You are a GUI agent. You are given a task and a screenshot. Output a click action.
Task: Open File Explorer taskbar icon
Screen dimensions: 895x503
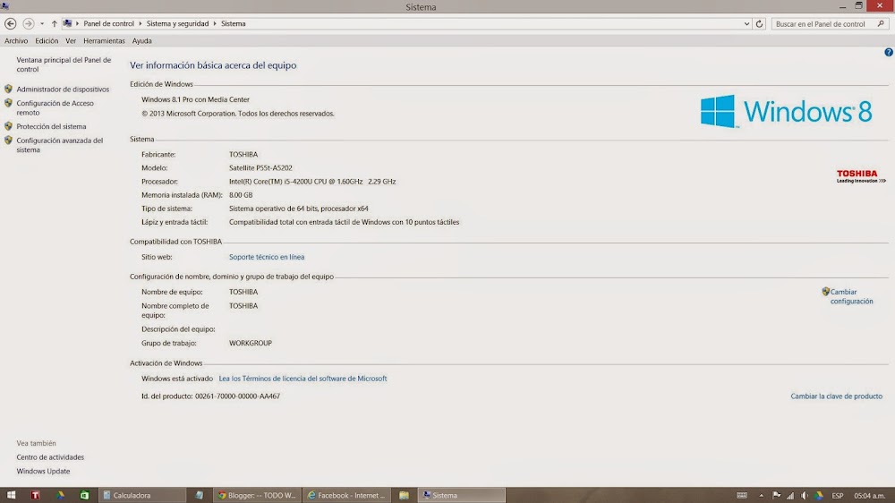tap(405, 495)
